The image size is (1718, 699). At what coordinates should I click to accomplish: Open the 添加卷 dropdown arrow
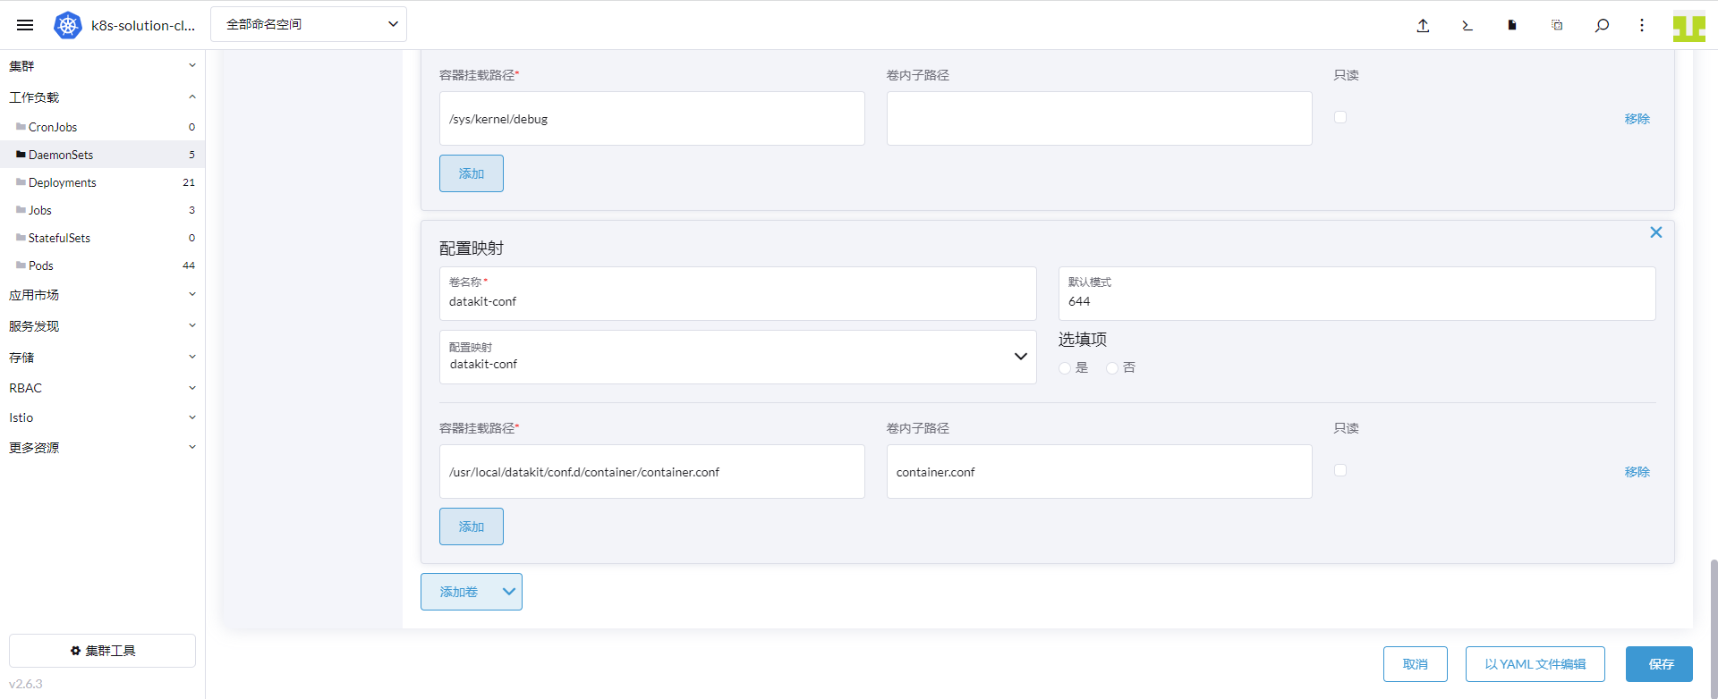509,592
